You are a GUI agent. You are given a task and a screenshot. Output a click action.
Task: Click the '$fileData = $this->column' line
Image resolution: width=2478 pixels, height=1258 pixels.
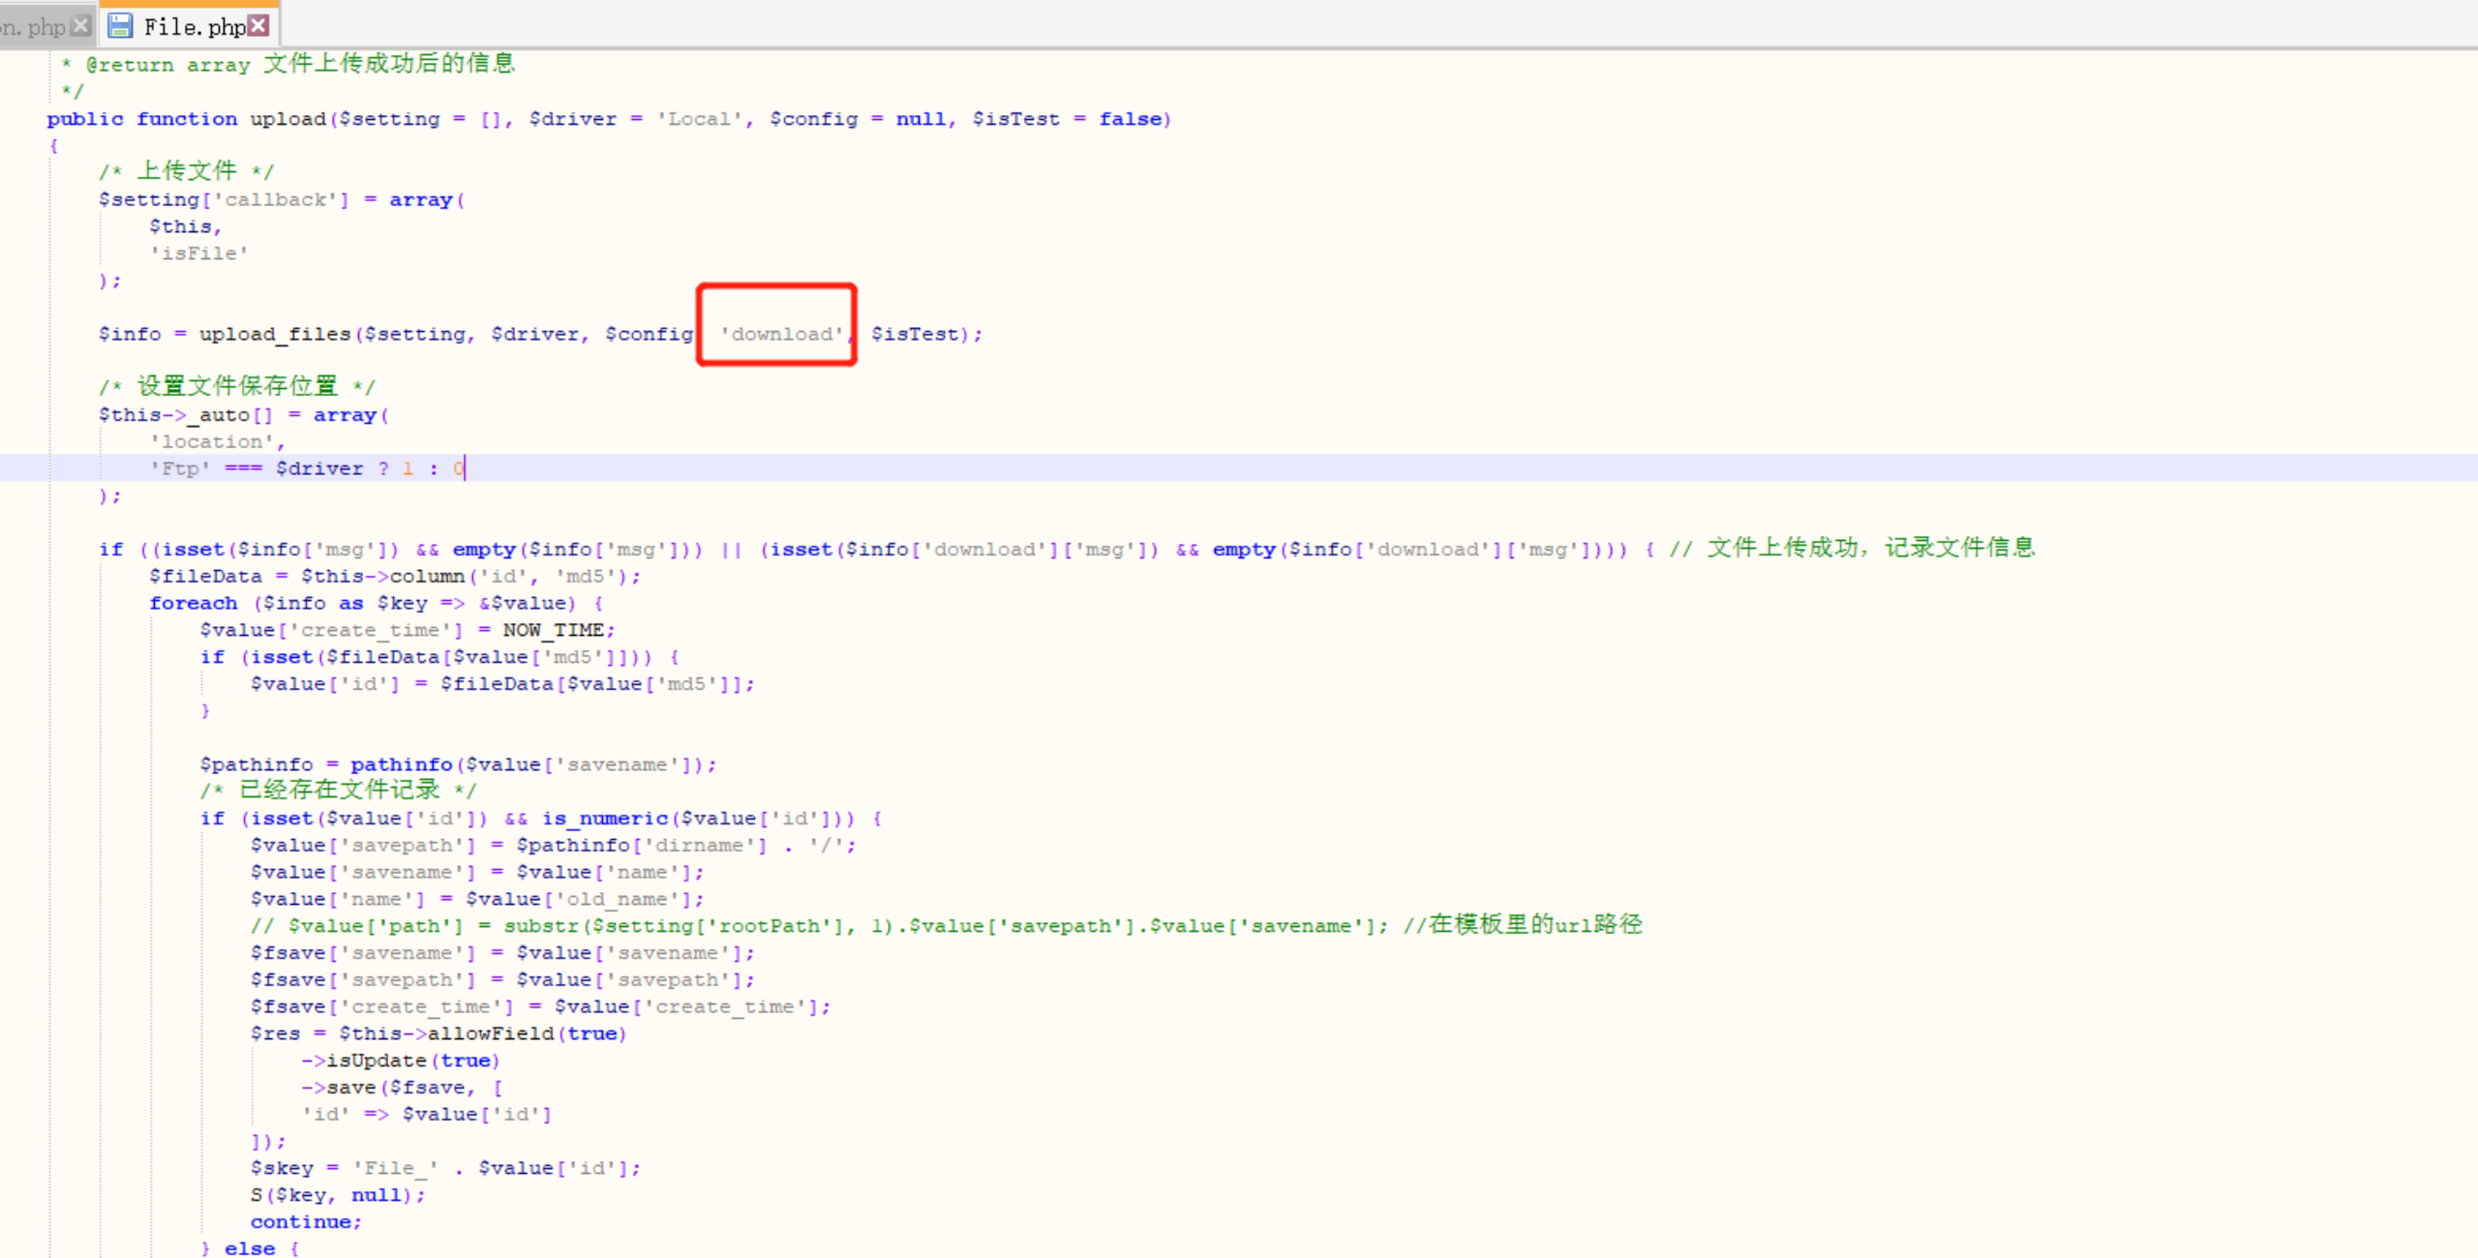click(x=394, y=577)
